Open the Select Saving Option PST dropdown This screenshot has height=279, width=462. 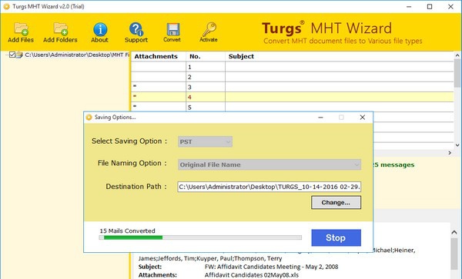pos(205,141)
